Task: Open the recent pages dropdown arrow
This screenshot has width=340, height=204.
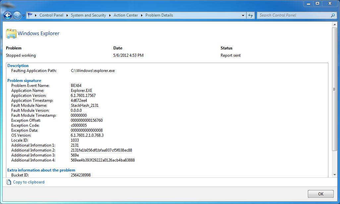Action: pyautogui.click(x=24, y=16)
